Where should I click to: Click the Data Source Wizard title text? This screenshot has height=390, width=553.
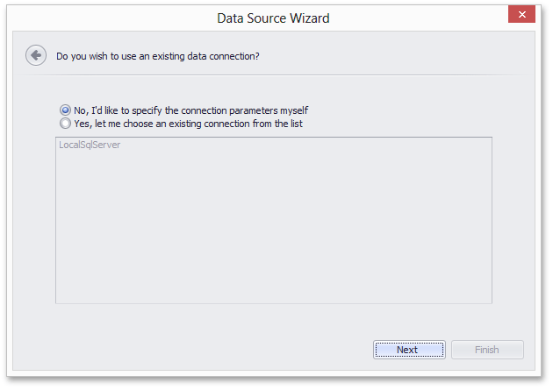(x=273, y=18)
